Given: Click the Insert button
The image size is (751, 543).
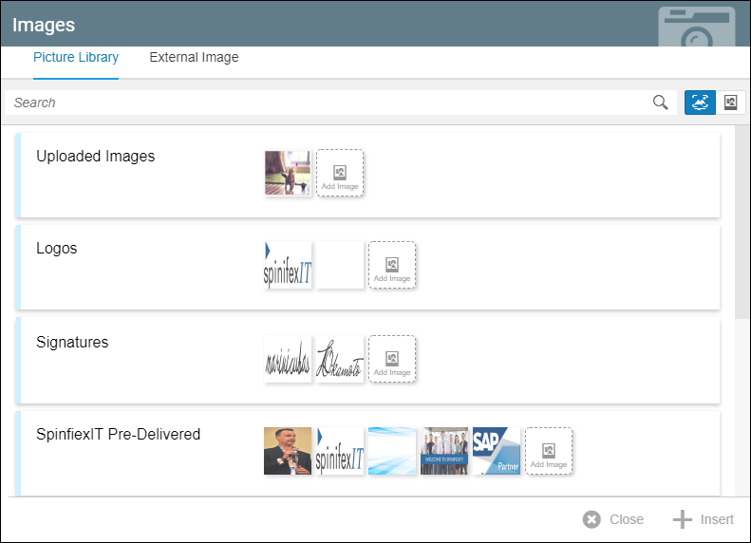Looking at the screenshot, I should (x=704, y=519).
